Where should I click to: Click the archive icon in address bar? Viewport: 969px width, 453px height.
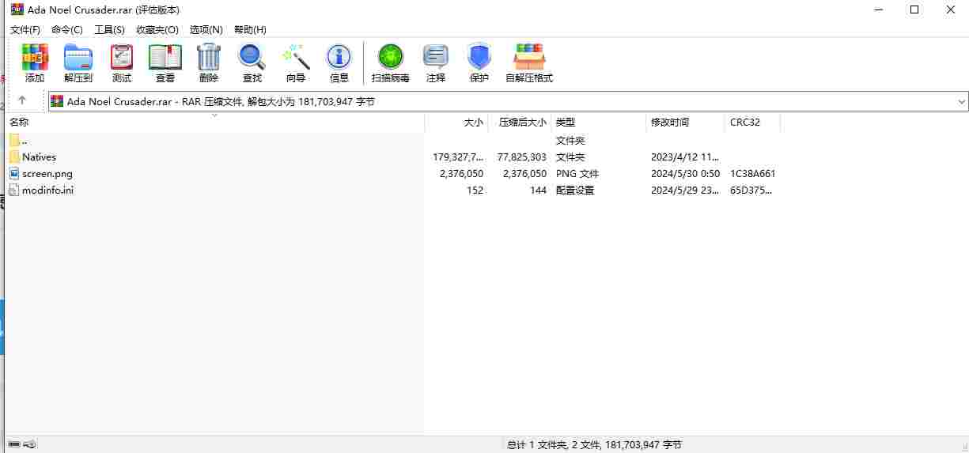(57, 101)
